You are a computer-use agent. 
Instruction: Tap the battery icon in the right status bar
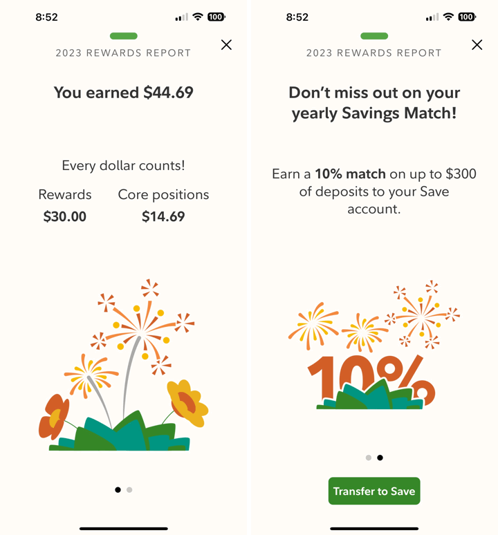[467, 17]
